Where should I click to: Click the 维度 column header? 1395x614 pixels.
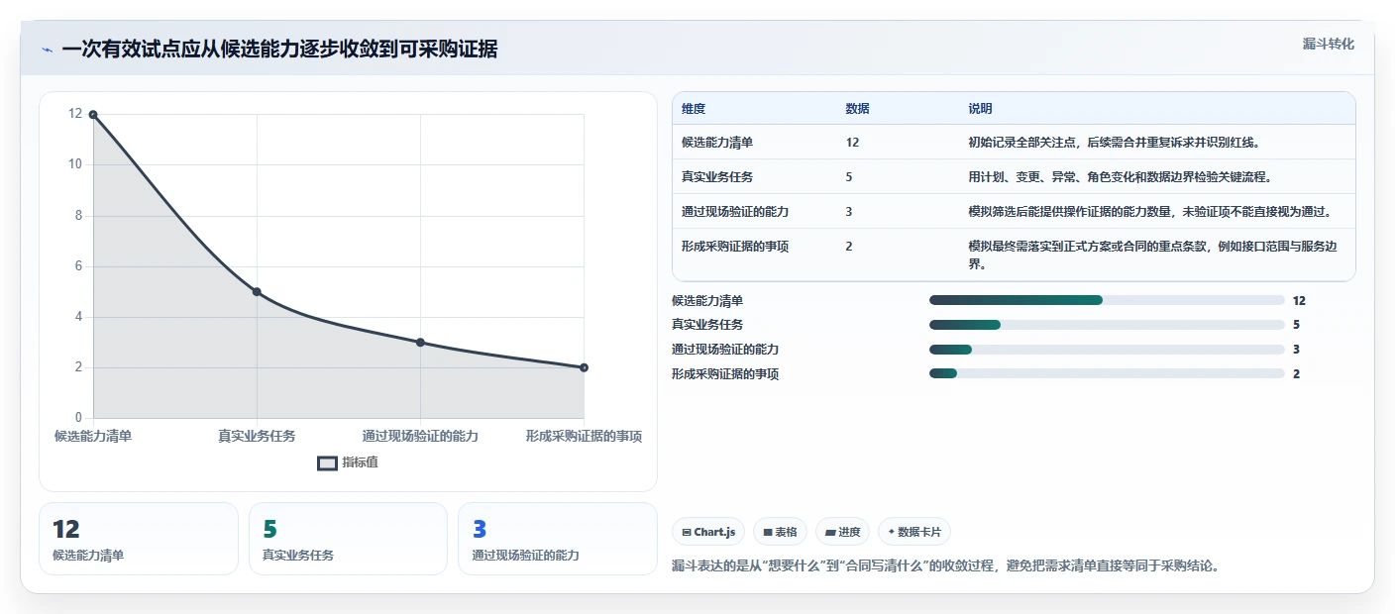pyautogui.click(x=694, y=109)
